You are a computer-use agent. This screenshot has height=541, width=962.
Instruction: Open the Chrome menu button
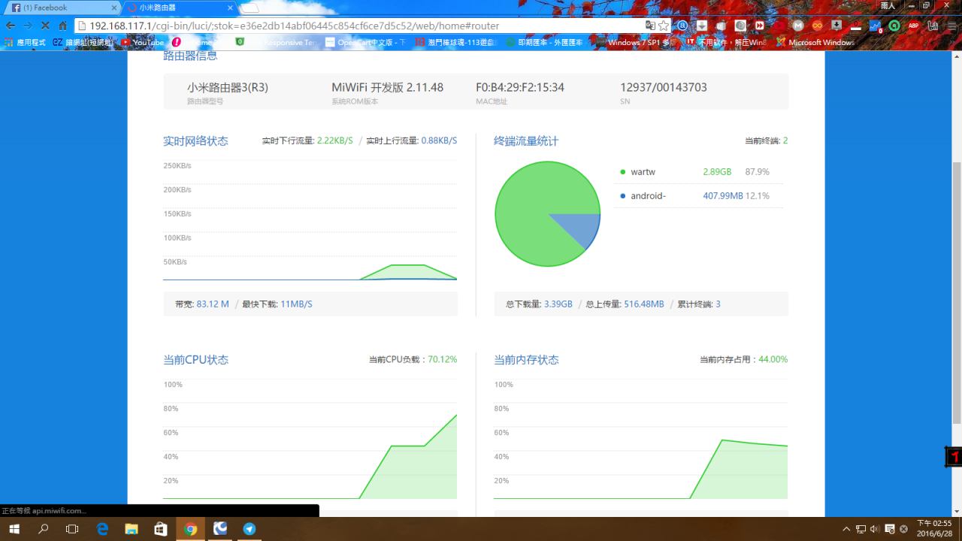click(950, 26)
